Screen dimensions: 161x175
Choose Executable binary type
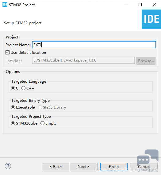tap(13, 107)
